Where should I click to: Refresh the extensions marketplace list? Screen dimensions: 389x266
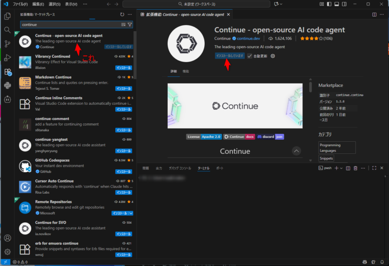(x=115, y=15)
